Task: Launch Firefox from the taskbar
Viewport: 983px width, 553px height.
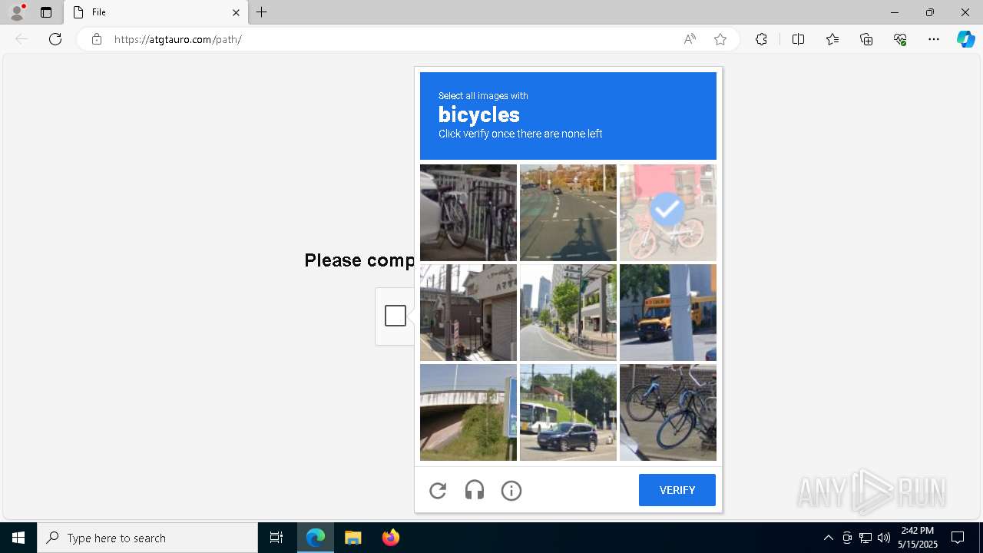Action: [x=391, y=538]
